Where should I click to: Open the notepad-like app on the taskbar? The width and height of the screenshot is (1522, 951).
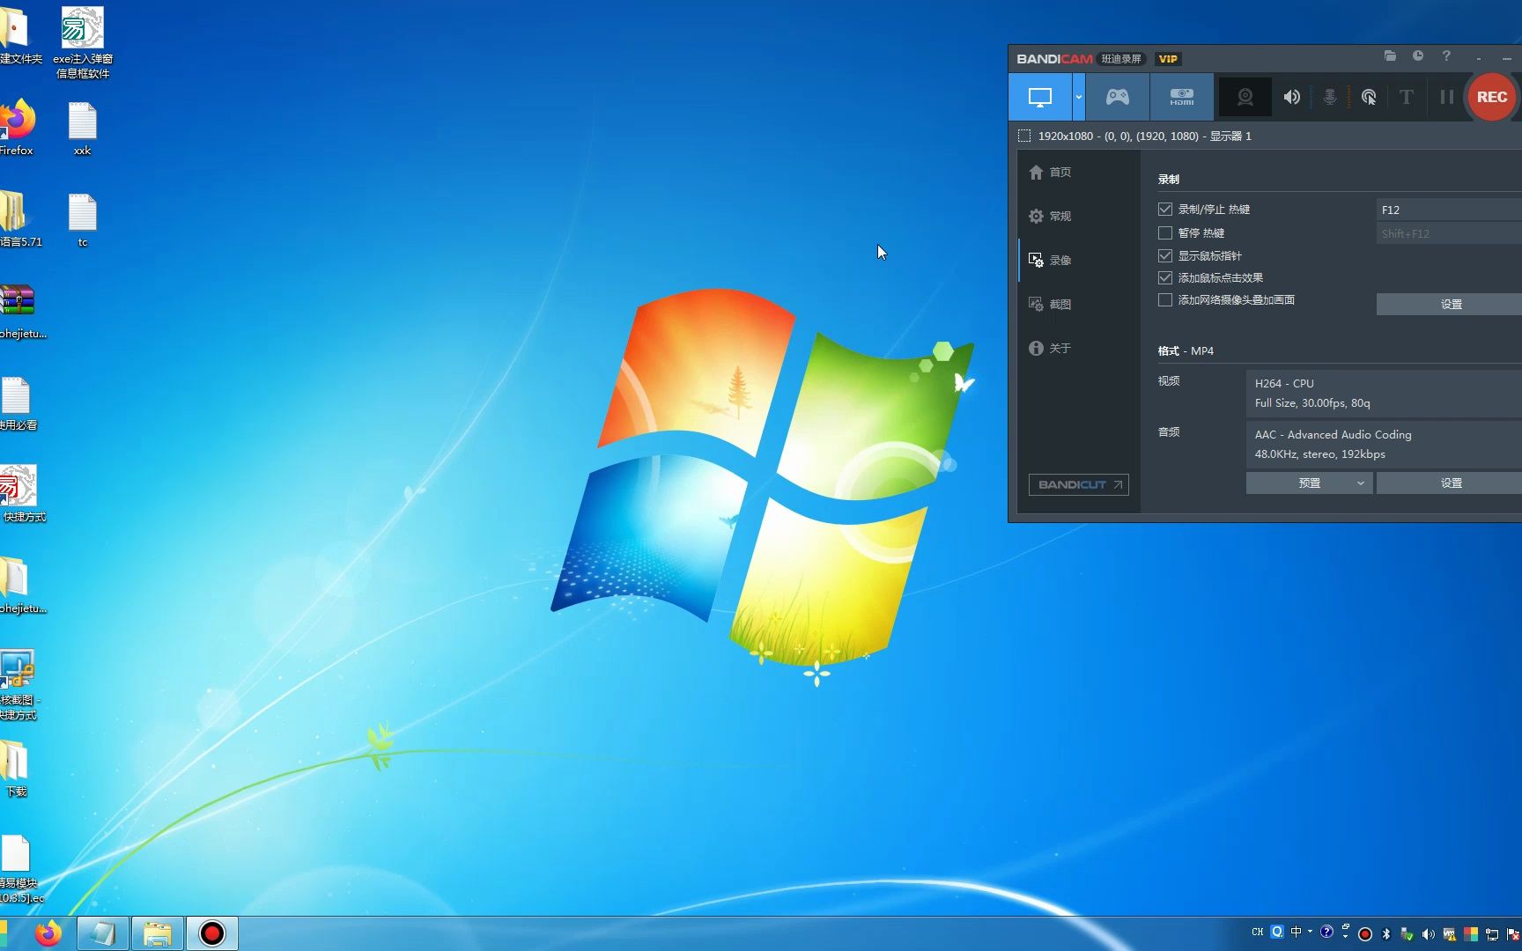(103, 933)
